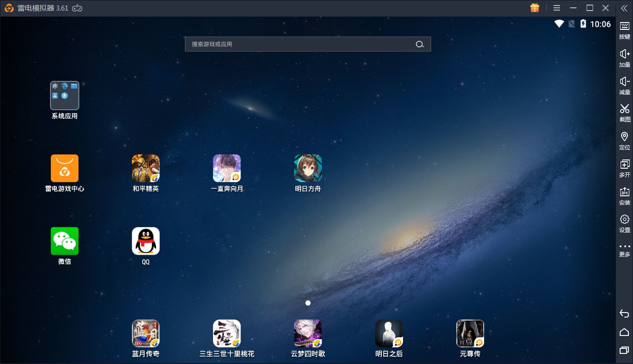Open 雷电游戏中心 game center
This screenshot has width=633, height=364.
coord(64,168)
